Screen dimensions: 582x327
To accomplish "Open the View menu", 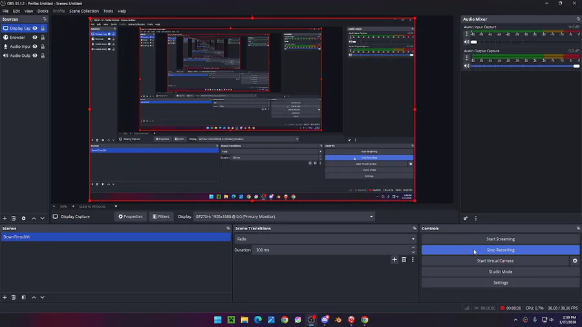I will tap(28, 11).
